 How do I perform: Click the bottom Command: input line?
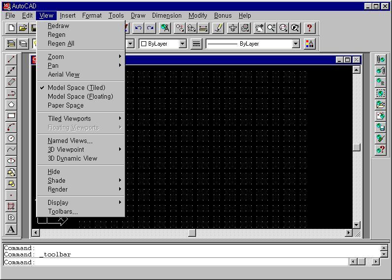(176, 262)
